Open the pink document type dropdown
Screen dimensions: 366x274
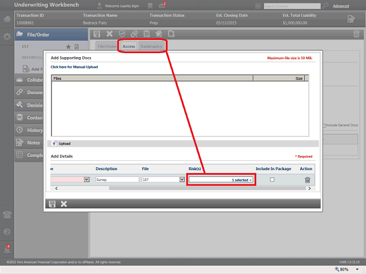coord(86,180)
